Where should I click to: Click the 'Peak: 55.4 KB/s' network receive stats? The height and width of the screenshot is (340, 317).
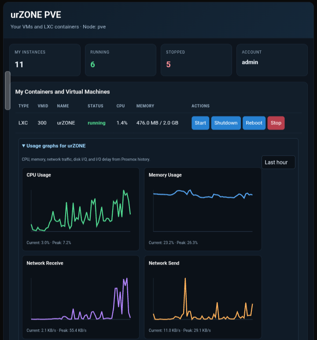(73, 330)
